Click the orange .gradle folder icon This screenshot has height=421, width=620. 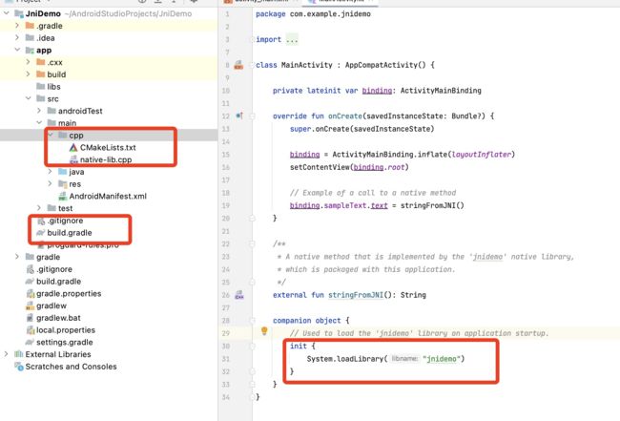(x=30, y=26)
